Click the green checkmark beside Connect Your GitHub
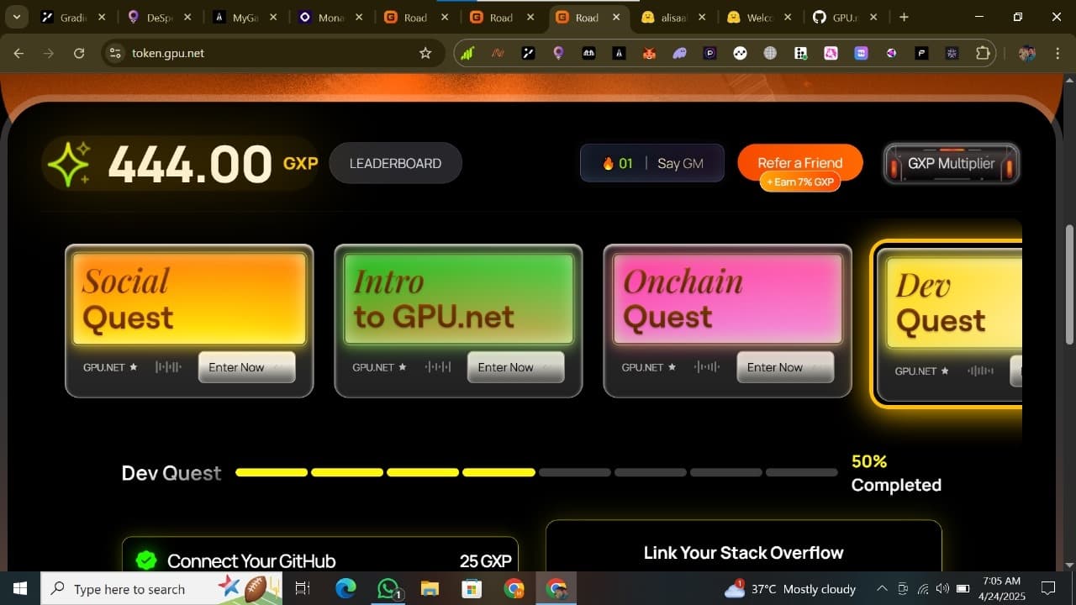 146,560
